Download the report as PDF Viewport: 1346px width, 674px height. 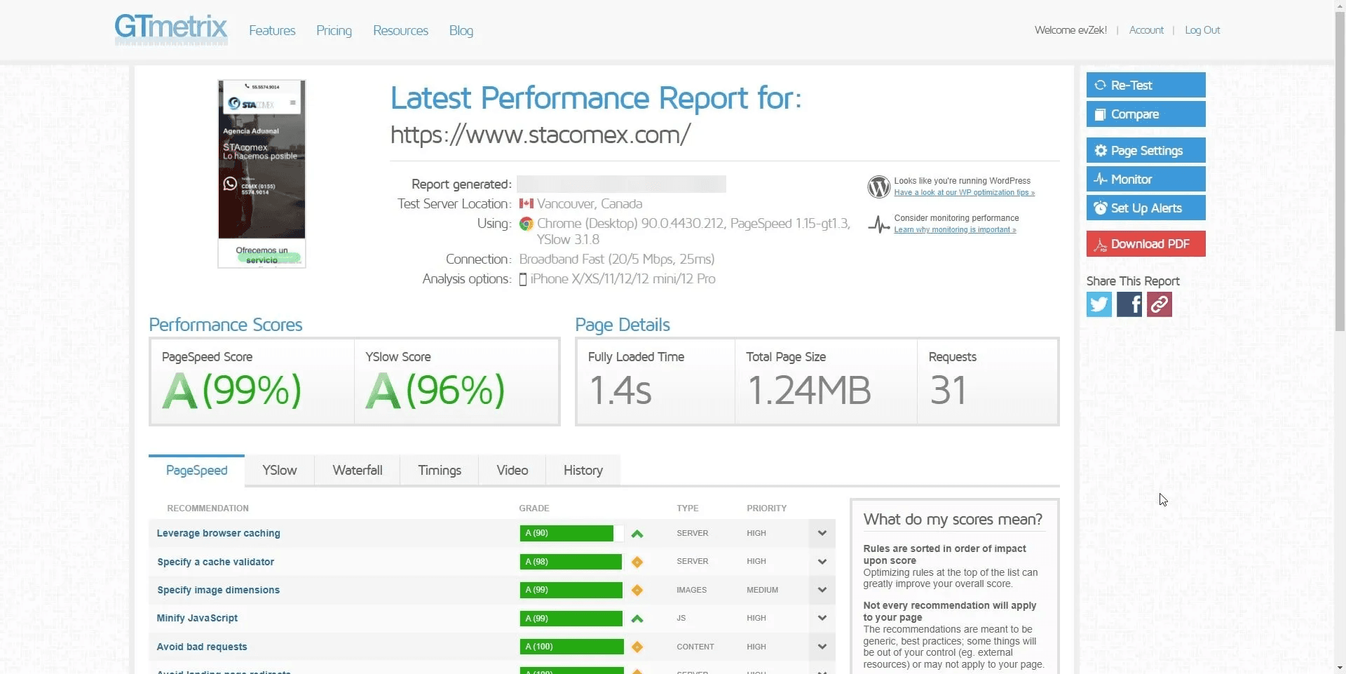coord(1146,244)
